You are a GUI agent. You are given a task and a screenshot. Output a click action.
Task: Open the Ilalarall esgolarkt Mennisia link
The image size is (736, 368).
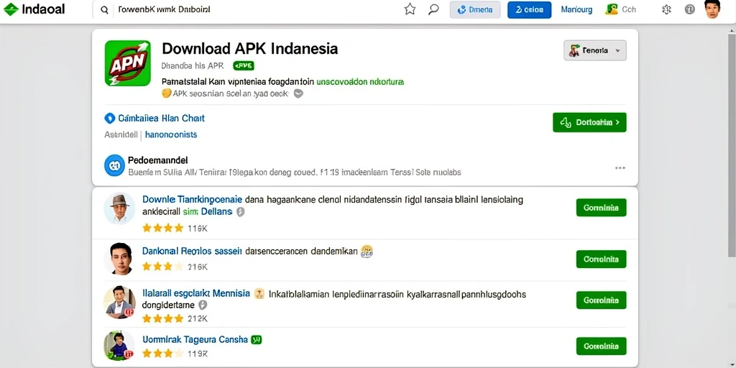196,294
